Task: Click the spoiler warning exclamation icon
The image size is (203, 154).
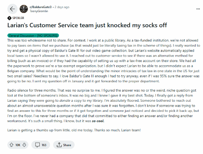Action: [9, 18]
